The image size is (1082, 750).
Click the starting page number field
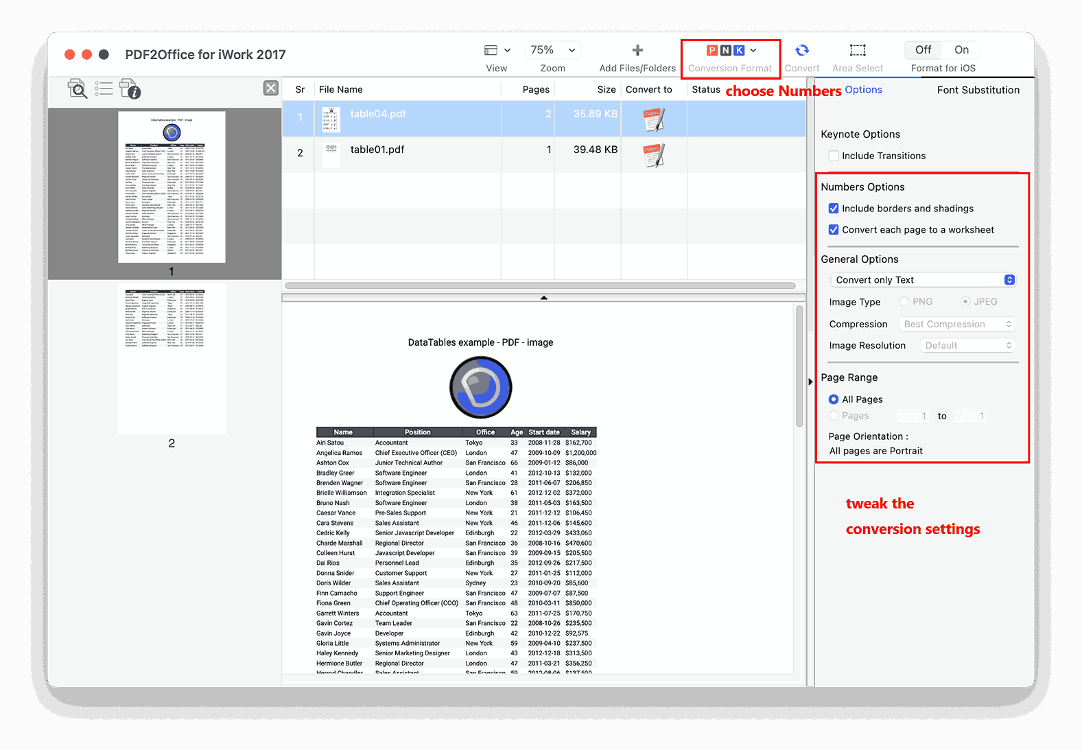913,416
